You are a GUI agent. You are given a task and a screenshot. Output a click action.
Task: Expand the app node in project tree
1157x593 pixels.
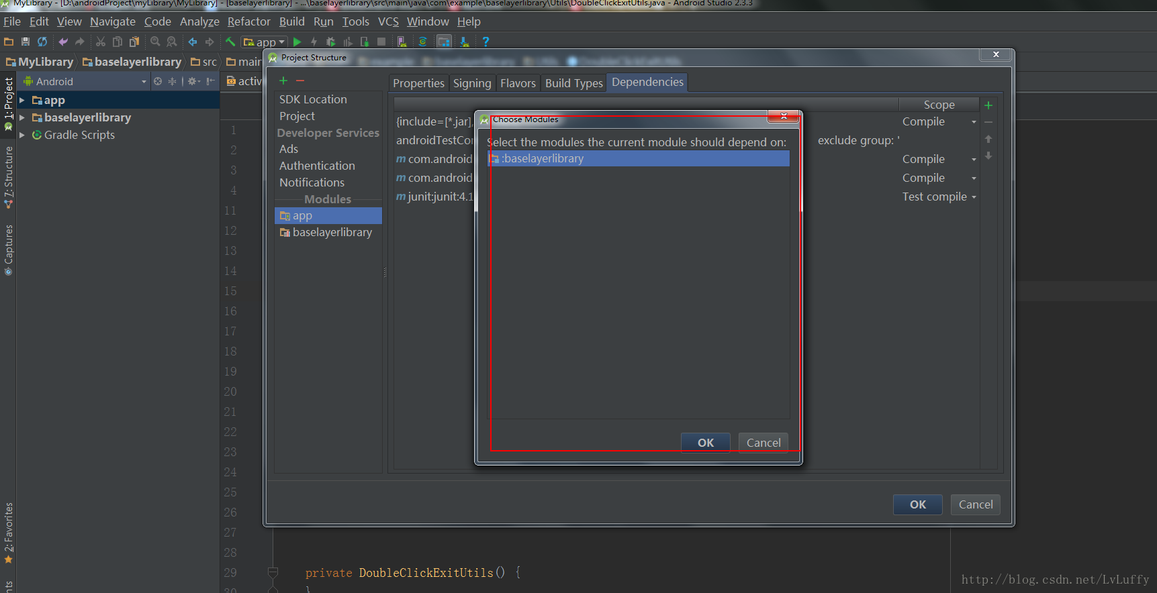click(22, 100)
